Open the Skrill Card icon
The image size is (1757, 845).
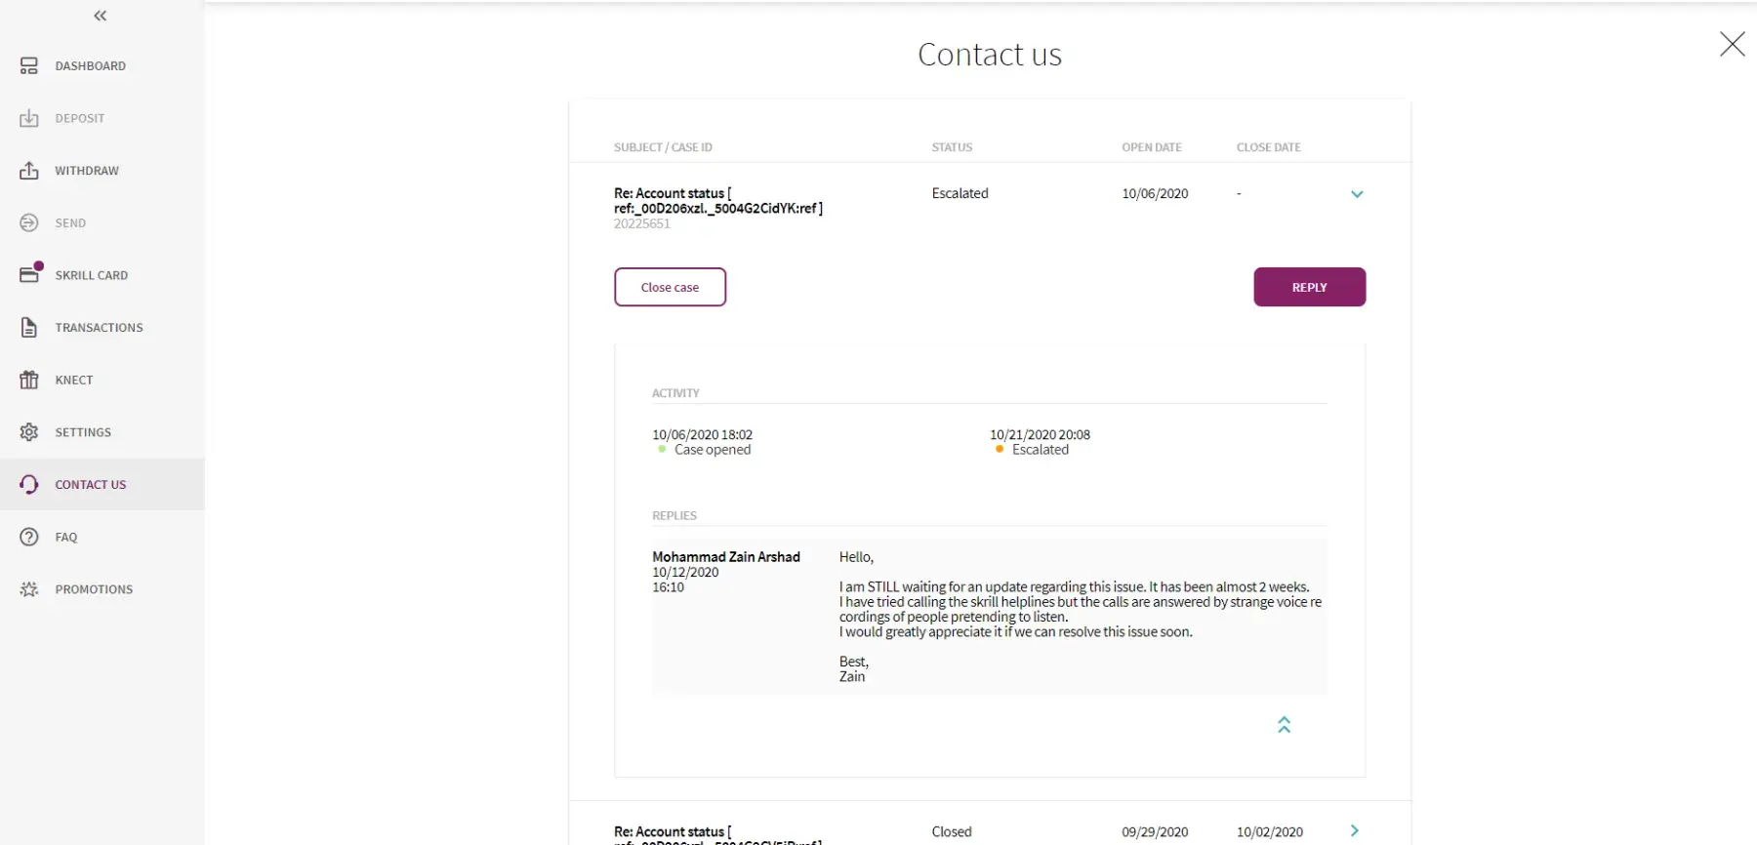(29, 274)
